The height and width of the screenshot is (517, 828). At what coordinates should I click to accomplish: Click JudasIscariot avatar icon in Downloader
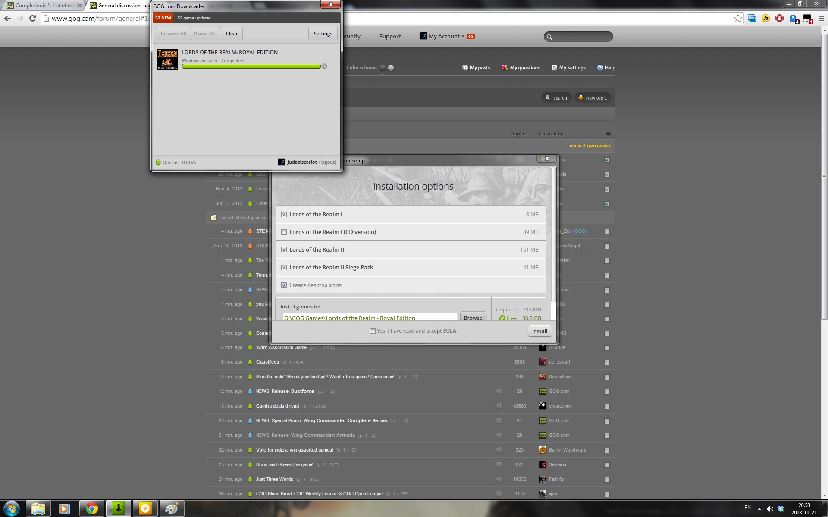[x=282, y=162]
